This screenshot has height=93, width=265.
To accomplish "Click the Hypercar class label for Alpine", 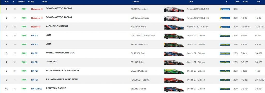I will click(x=36, y=27).
